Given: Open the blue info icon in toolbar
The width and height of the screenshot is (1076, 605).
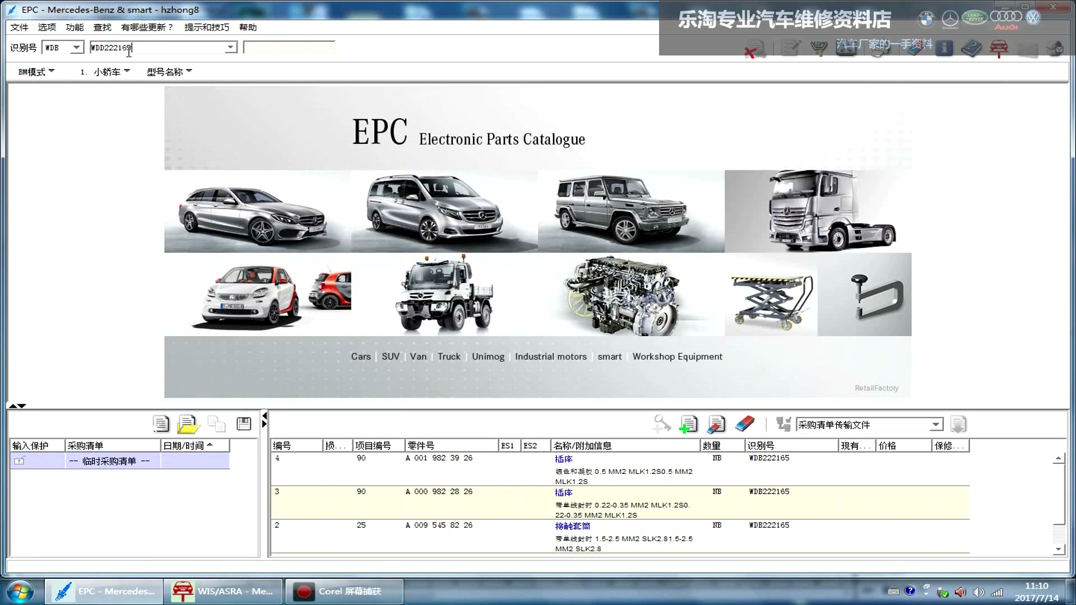Looking at the screenshot, I should click(x=944, y=49).
